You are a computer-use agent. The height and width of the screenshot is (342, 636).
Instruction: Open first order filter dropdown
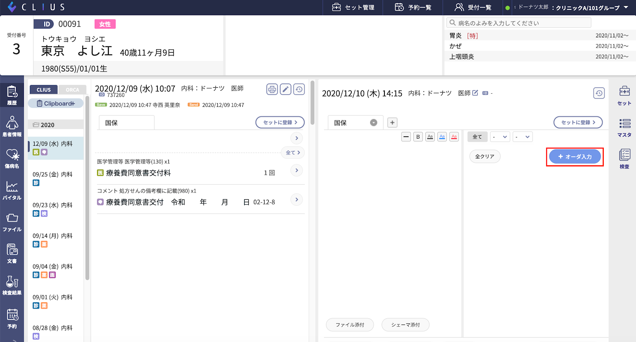click(x=500, y=137)
